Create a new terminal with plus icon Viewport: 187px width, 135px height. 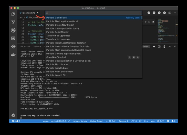154,47
